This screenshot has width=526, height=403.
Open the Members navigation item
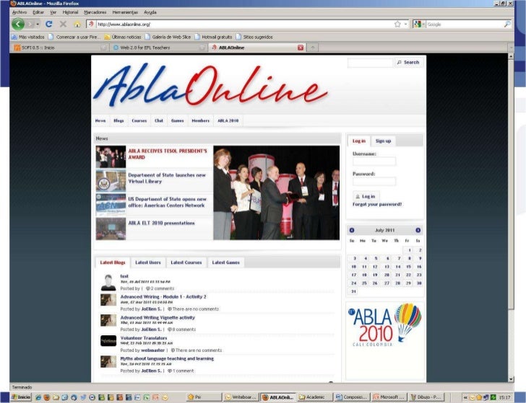coord(200,120)
